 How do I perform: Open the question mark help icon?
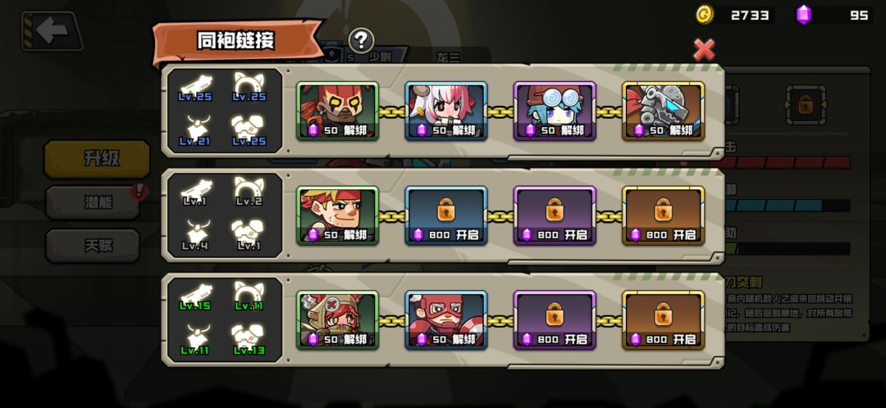(x=362, y=40)
